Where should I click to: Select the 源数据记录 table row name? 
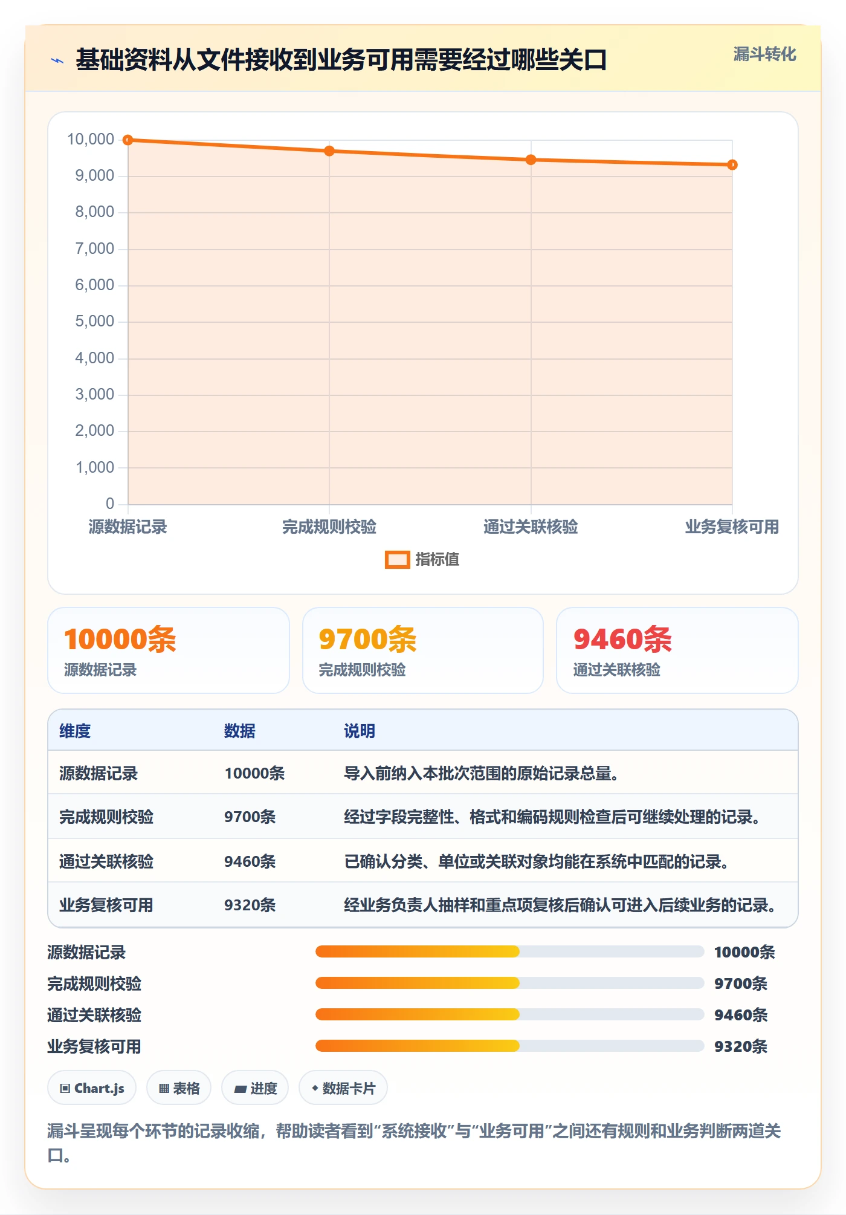tap(98, 773)
